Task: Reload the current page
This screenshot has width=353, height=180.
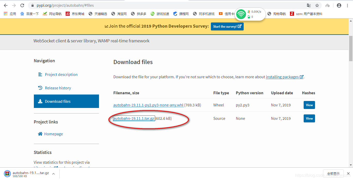Action: 22,5
